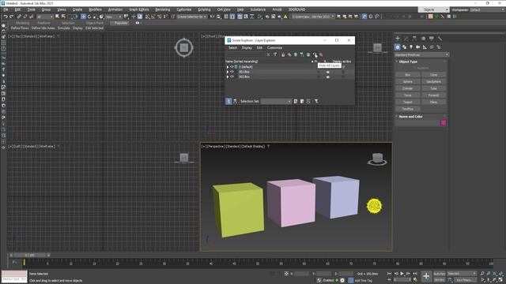The image size is (506, 284).
Task: Open the Workspaces dropdown
Action: [487, 9]
